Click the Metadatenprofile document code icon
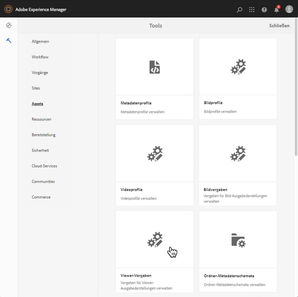 155,67
